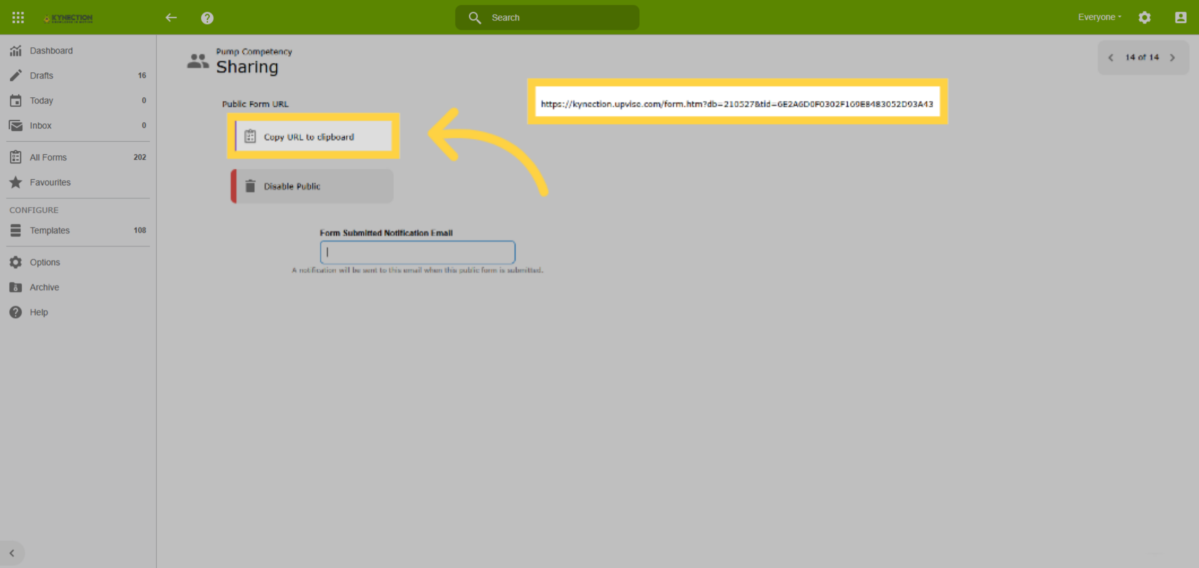Click the Sharing people icon

click(198, 61)
